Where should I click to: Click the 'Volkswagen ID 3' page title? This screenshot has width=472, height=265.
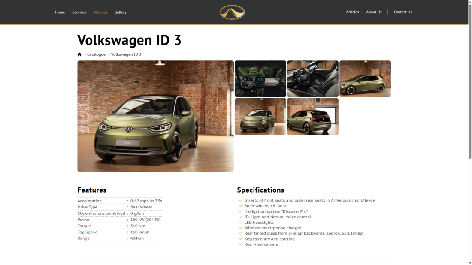point(129,40)
